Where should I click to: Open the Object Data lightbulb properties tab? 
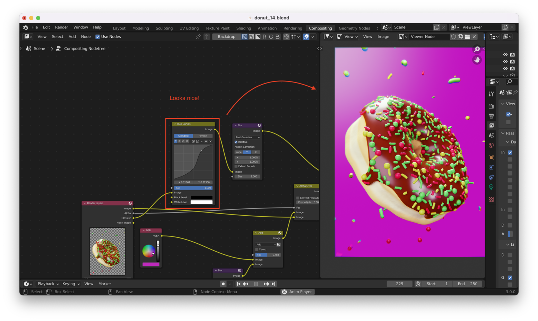pos(491,187)
